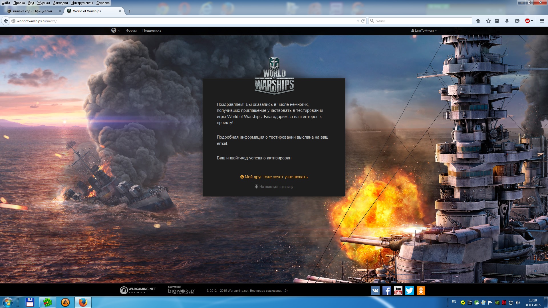This screenshot has width=548, height=308.
Task: Click 'На главную страницу' link
Action: pos(276,187)
